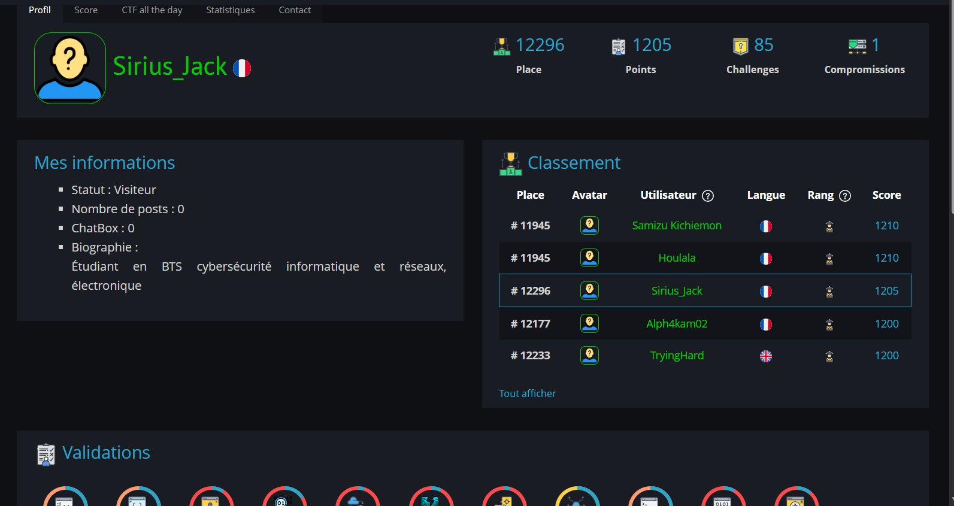Click the help icon beside Rang column
Image resolution: width=954 pixels, height=506 pixels.
point(845,196)
